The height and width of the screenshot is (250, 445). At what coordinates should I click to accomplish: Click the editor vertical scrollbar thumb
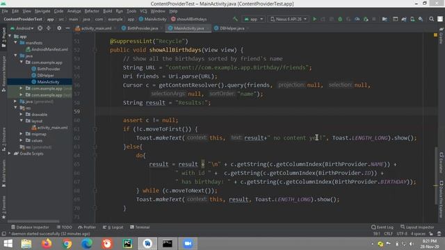coord(436,175)
